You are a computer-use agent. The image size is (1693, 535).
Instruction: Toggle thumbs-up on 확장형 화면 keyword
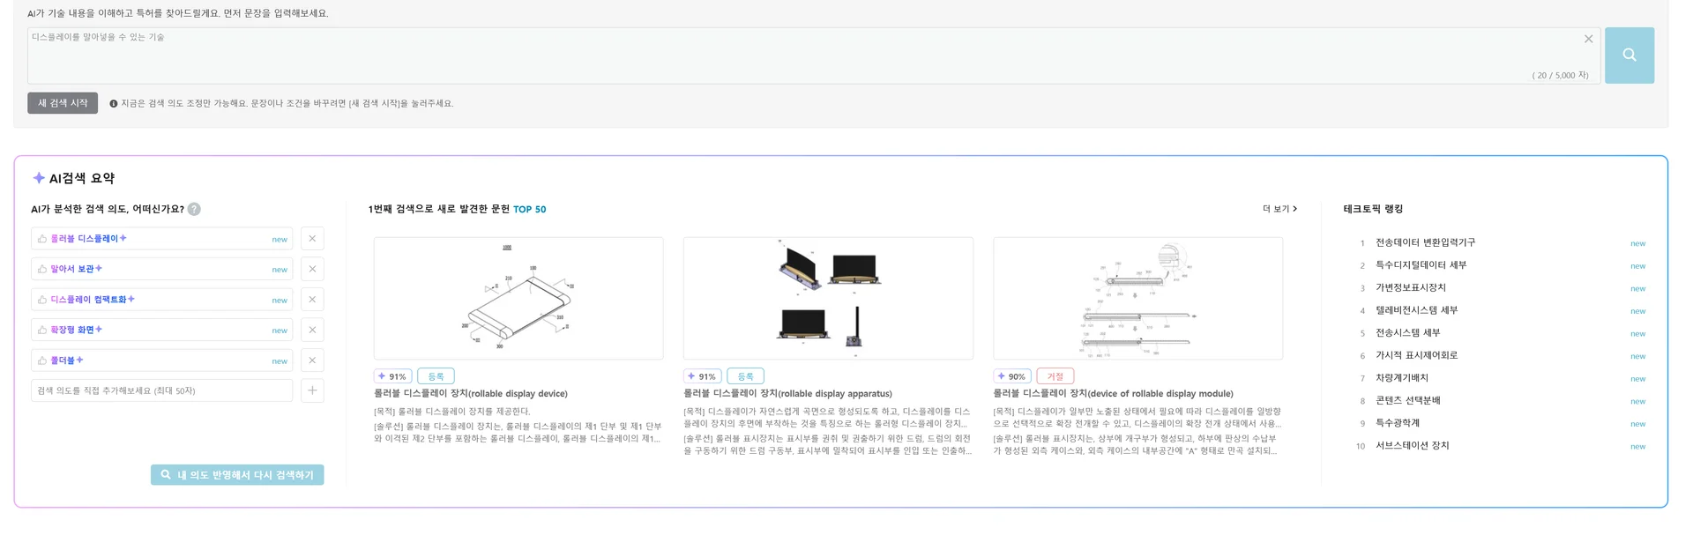tap(42, 330)
